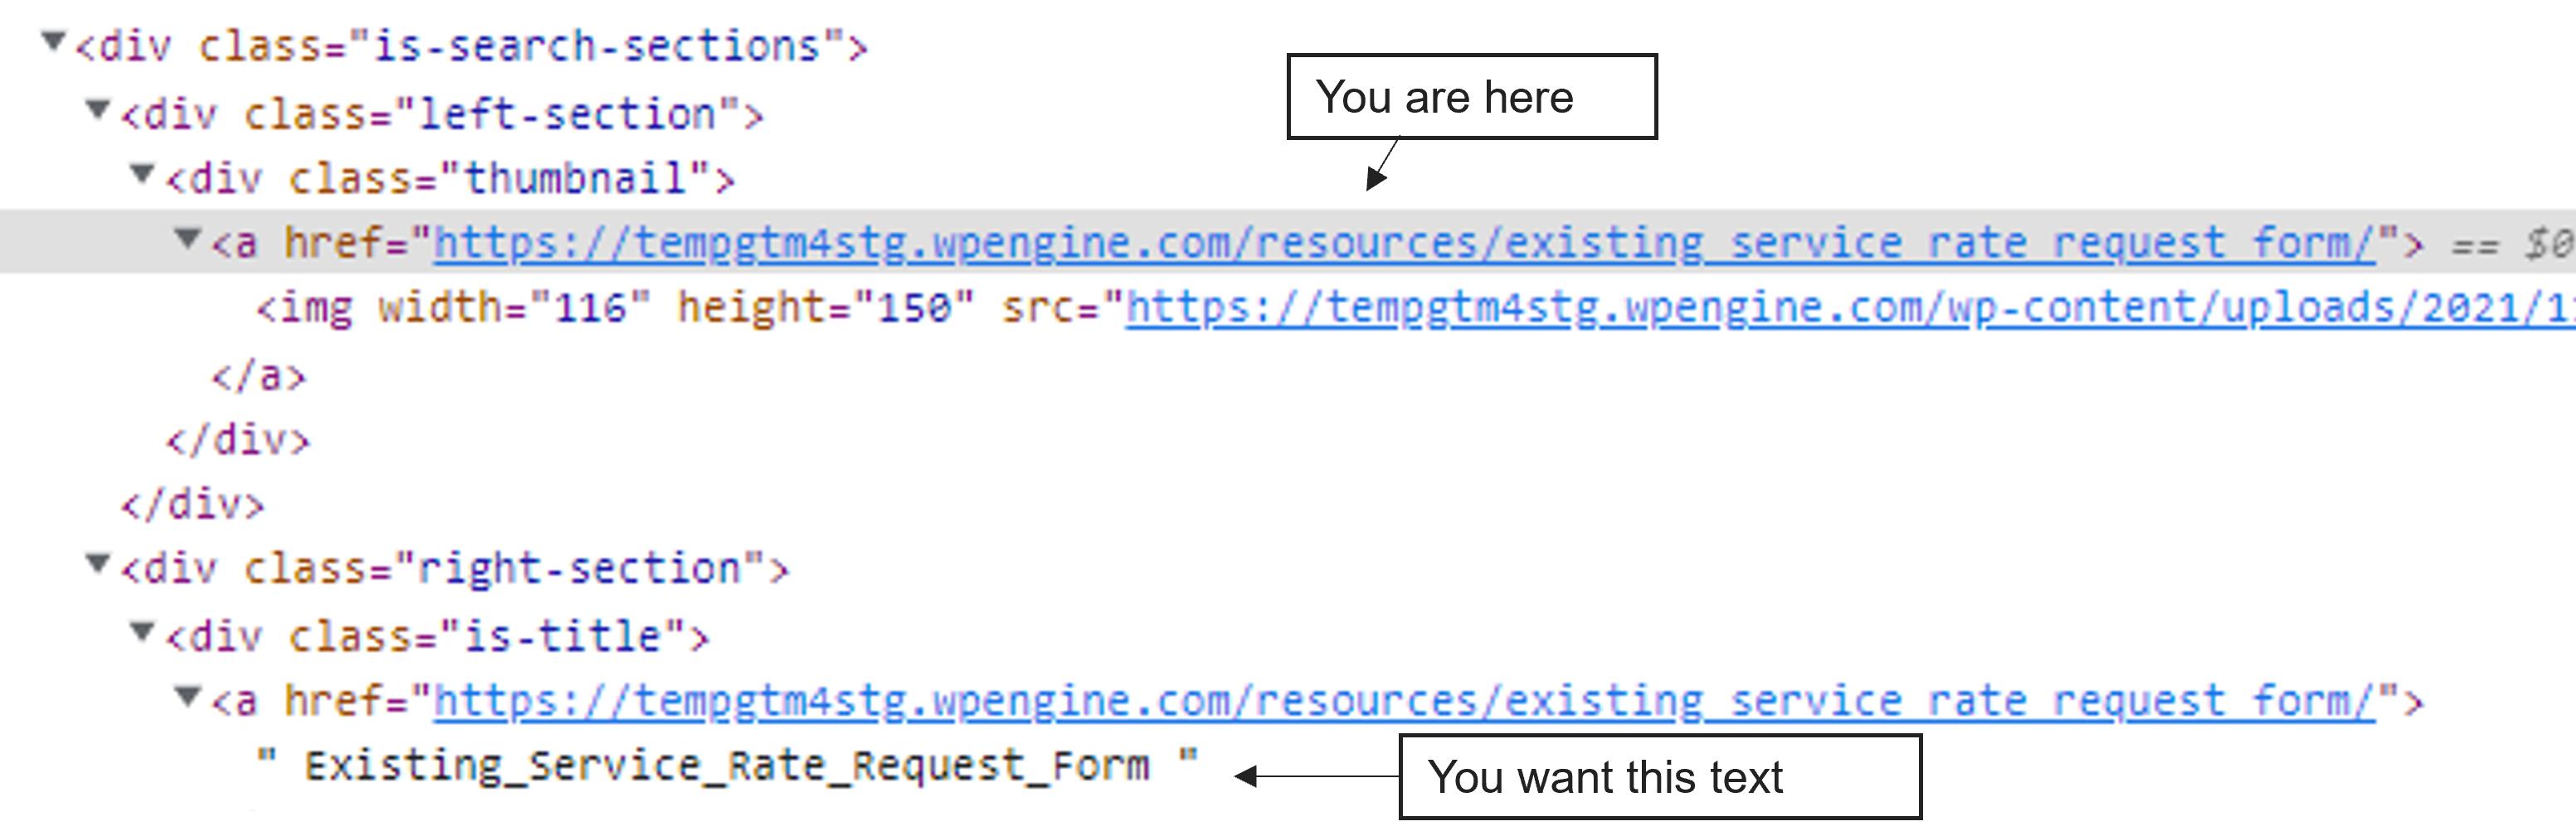This screenshot has height=831, width=2576.
Task: Select the Existing_Service_Rate_Request_Form text node
Action: point(727,766)
